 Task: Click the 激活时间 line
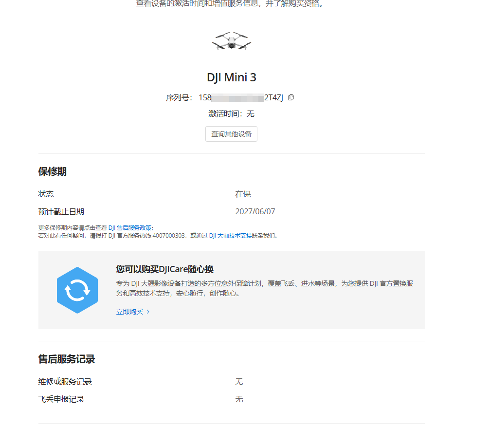tap(232, 114)
